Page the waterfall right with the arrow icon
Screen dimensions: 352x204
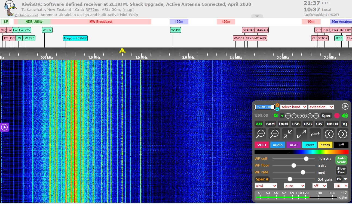(343, 134)
